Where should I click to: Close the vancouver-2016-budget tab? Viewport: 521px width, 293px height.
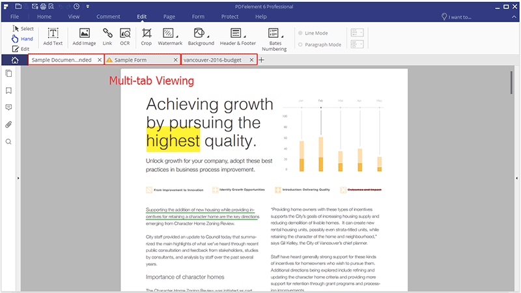[x=251, y=60]
